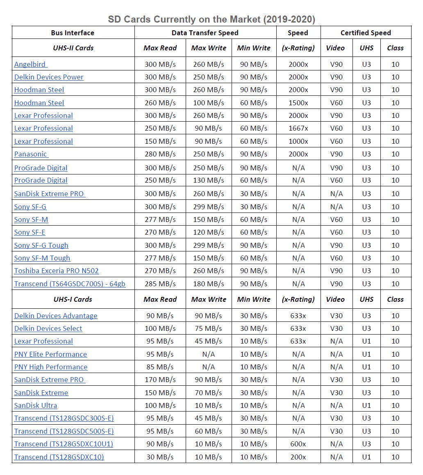Image resolution: width=423 pixels, height=475 pixels.
Task: Select the UHS-II Cards header cell
Action: pyautogui.click(x=73, y=48)
